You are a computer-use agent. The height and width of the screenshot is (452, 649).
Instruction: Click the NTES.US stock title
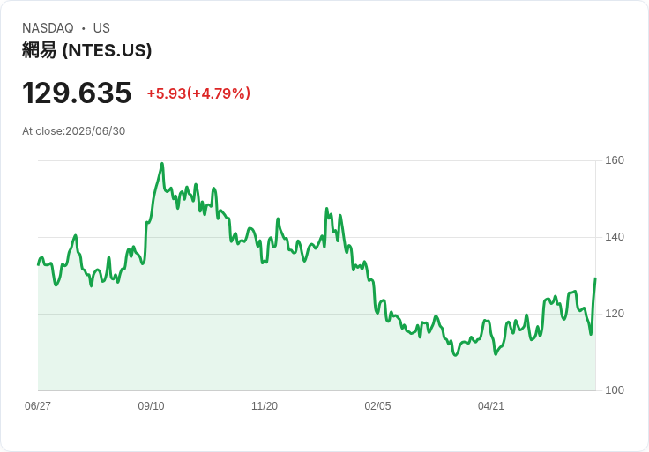(x=87, y=50)
